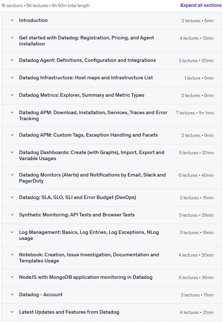The image size is (223, 323).
Task: Expand chevron for Datadog Infrastructure section
Action: tap(12, 78)
